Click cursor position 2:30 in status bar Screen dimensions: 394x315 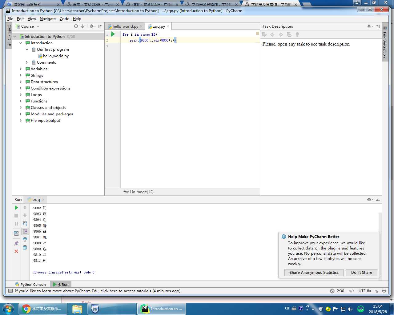[x=340, y=291]
